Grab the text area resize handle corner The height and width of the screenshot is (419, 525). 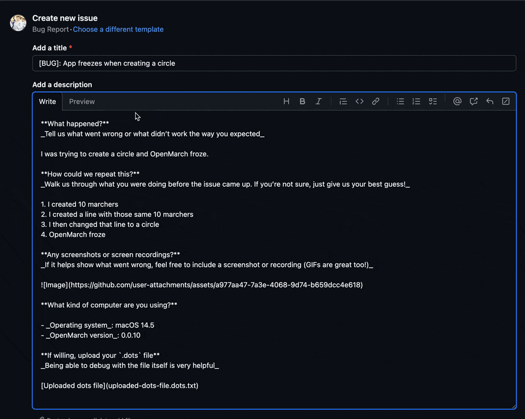[514, 406]
